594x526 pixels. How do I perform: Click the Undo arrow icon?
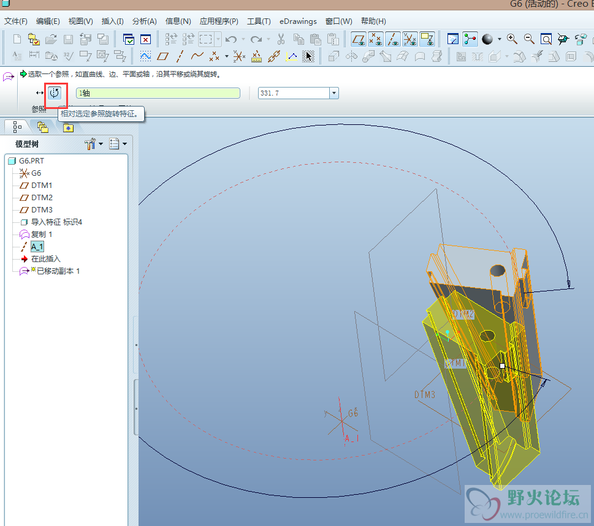coord(231,39)
